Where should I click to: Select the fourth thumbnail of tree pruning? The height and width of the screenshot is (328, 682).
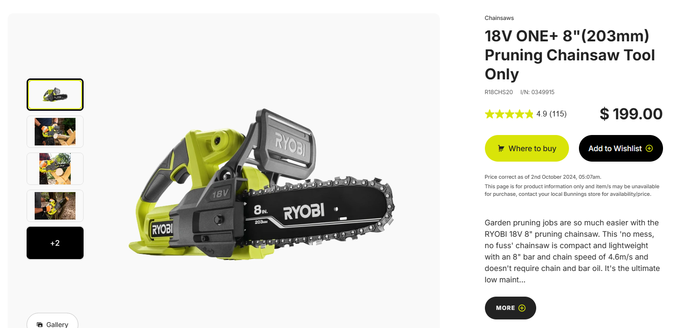(x=55, y=206)
